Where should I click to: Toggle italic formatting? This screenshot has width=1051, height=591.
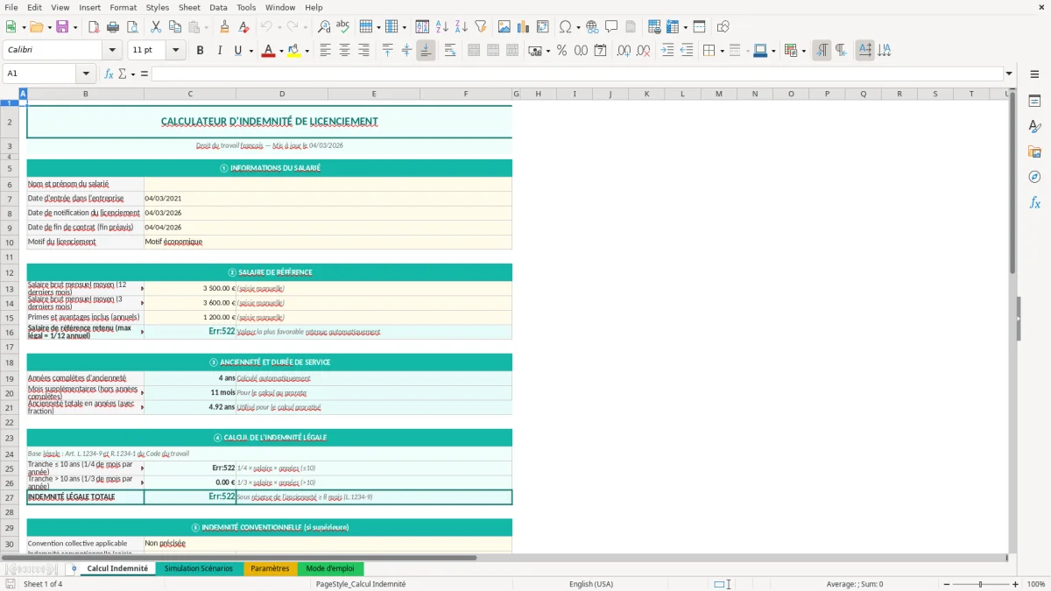click(x=219, y=51)
